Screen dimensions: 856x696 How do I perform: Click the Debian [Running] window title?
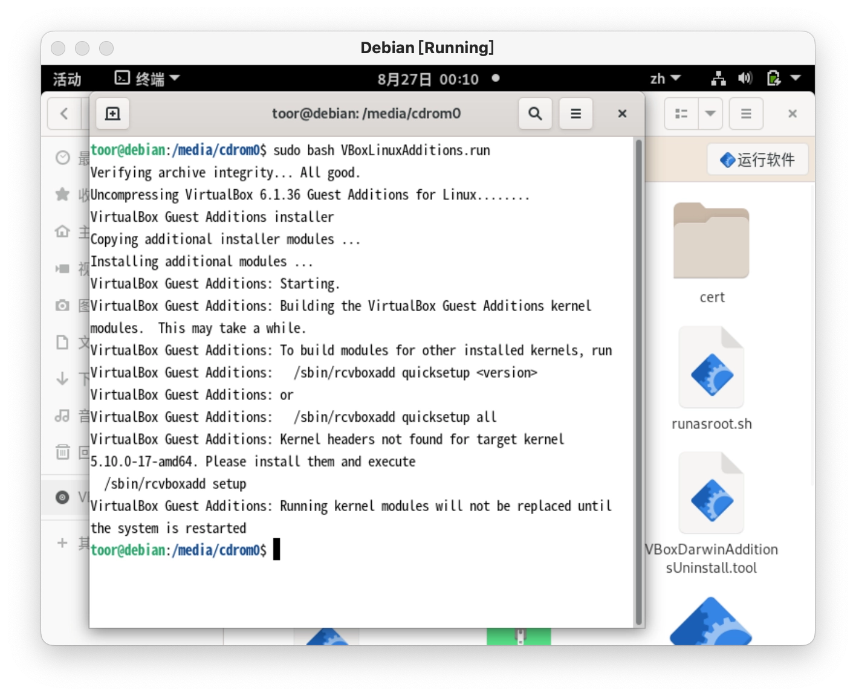click(x=427, y=48)
